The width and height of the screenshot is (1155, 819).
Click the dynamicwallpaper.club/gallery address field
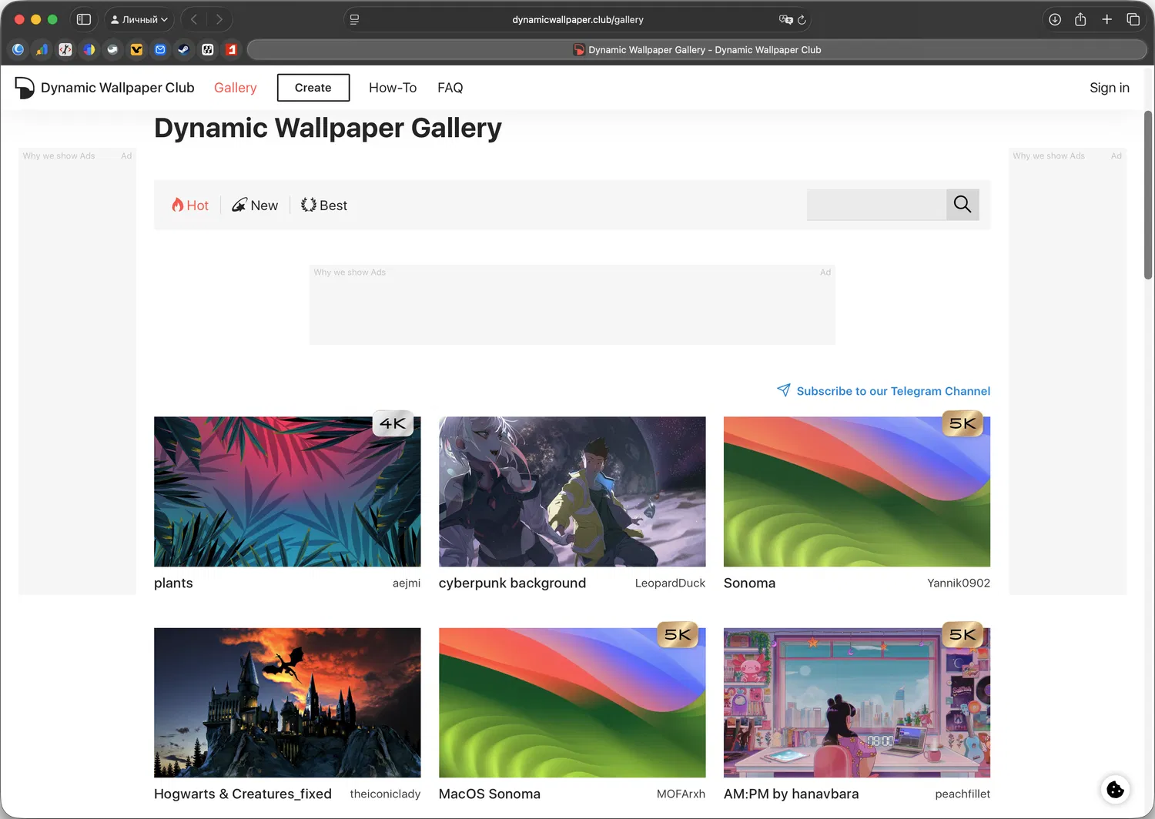(577, 19)
